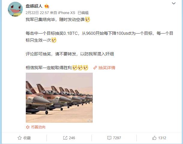Click the comment bubble icon
This screenshot has width=183, height=144.
click(109, 138)
